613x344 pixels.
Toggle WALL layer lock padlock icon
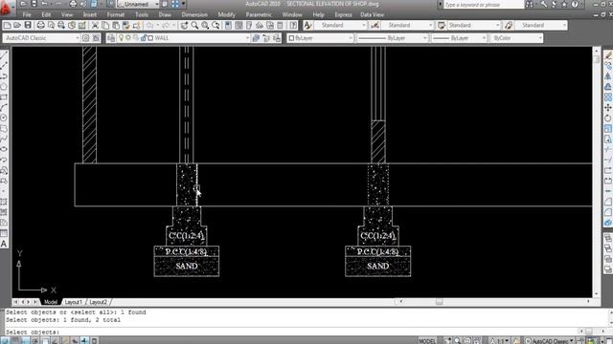tap(144, 38)
